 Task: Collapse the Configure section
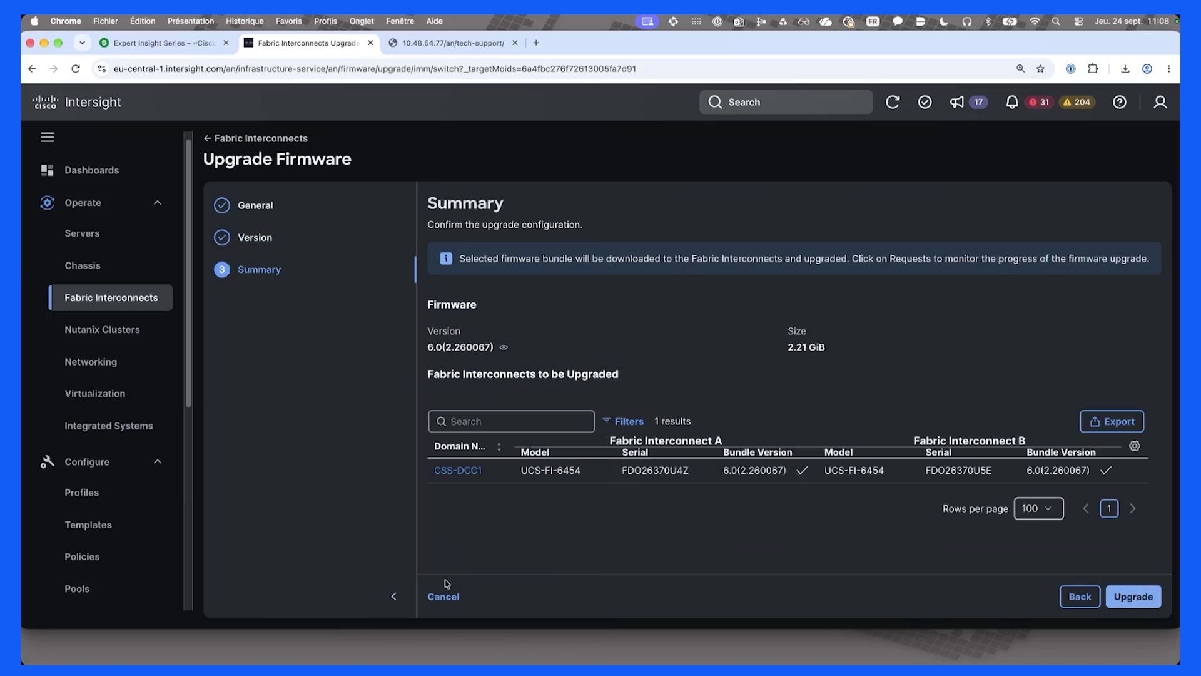tap(158, 462)
